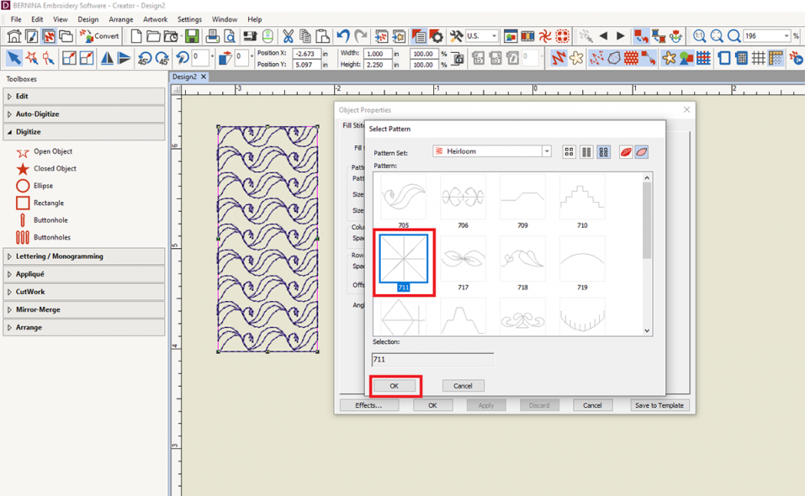
Task: Toggle the two-column pattern list view
Action: pyautogui.click(x=586, y=150)
